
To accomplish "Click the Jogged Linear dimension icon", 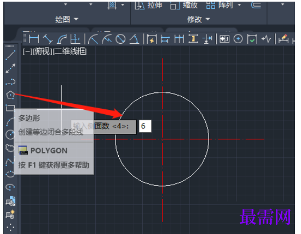I will click(266, 39).
